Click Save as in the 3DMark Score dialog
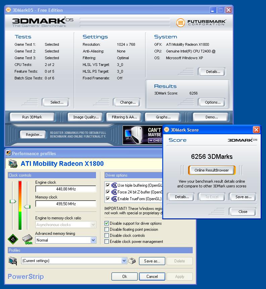266x289 pixels. tap(243, 197)
